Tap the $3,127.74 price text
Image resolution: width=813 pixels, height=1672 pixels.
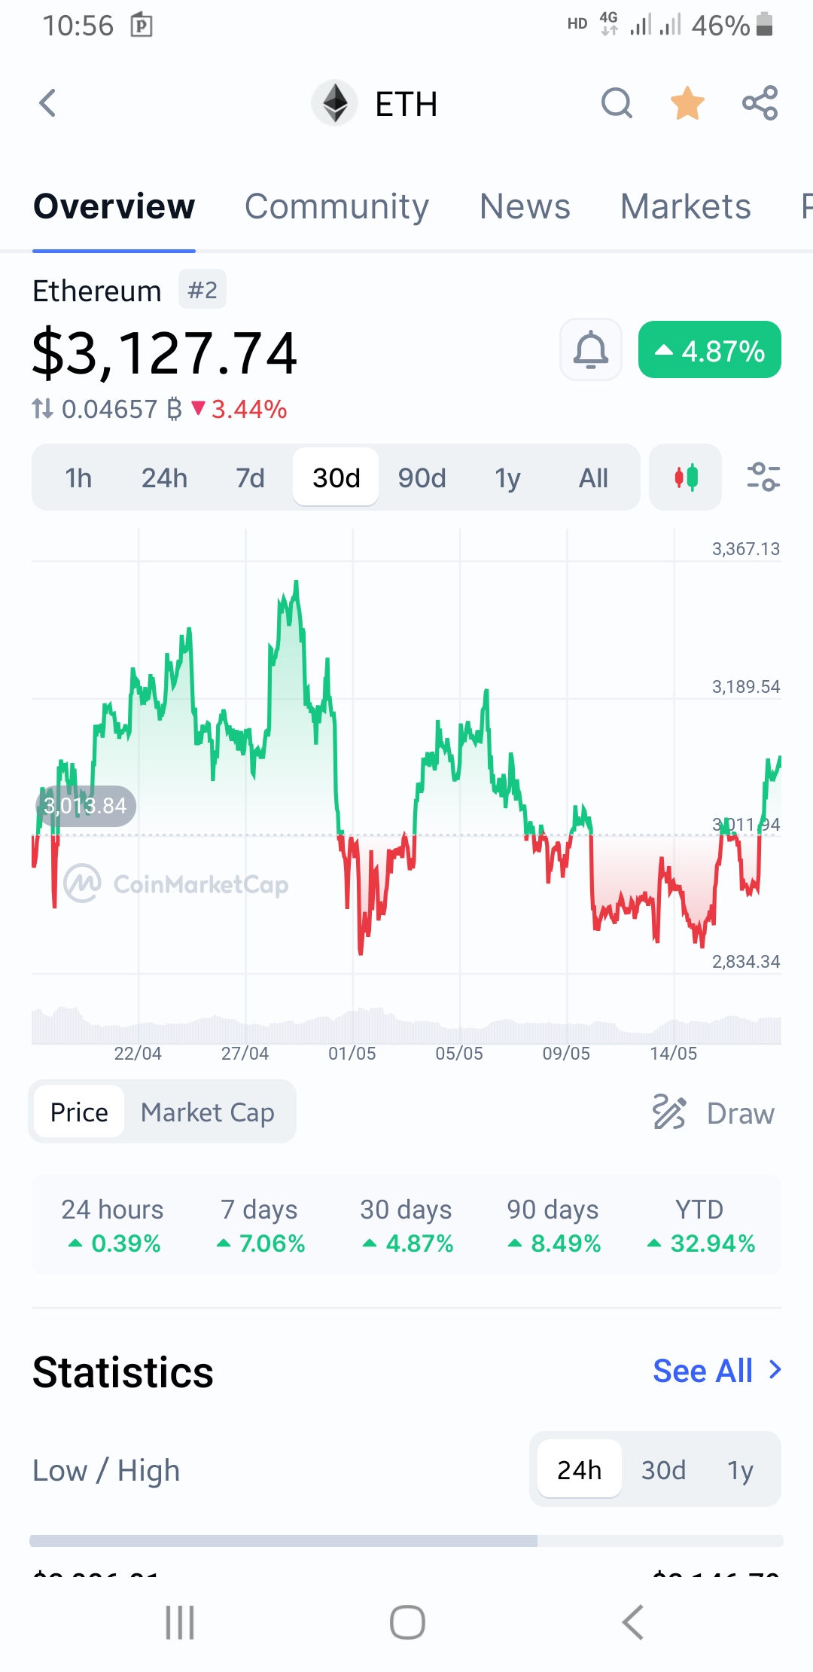coord(165,352)
